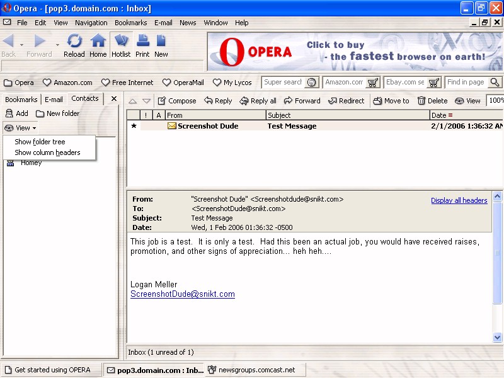Forward the selected email message
504x378 pixels.
coord(302,101)
